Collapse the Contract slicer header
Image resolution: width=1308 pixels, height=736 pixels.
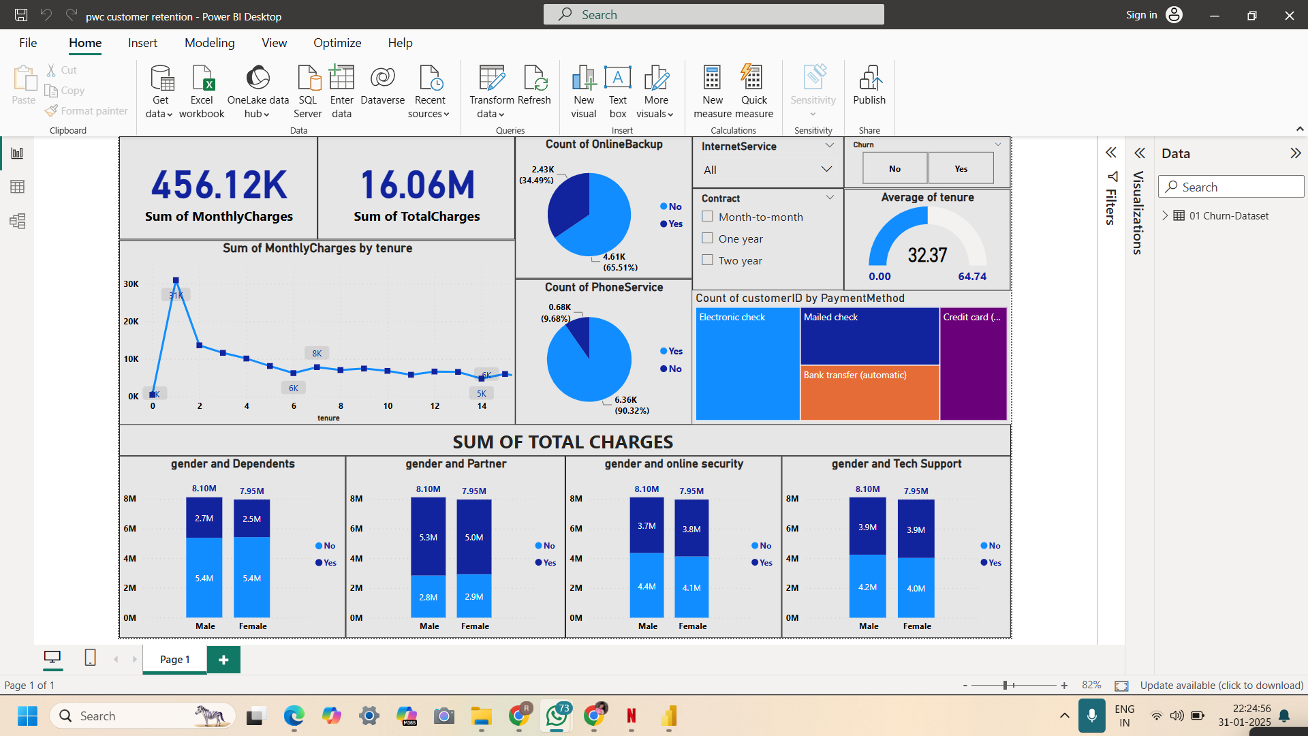point(830,198)
